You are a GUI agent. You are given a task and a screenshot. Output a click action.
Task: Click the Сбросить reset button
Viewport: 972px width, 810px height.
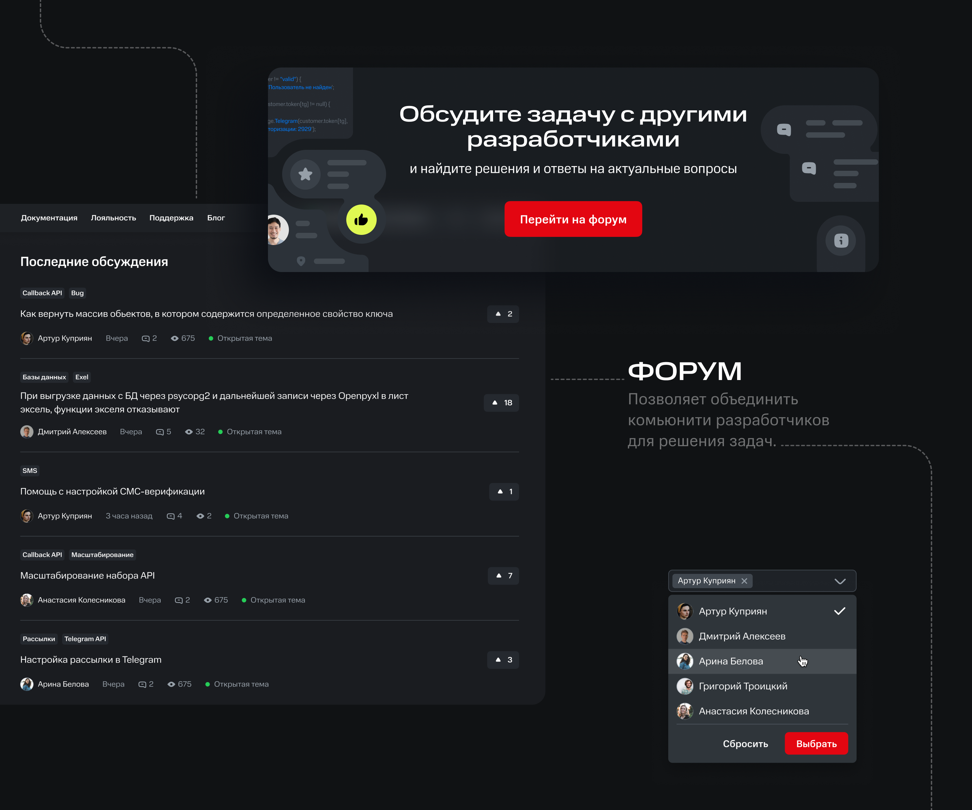(745, 744)
